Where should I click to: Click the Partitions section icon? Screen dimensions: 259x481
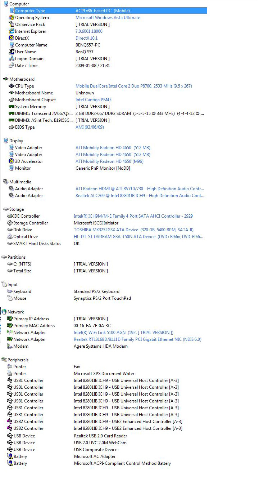[x=4, y=257]
